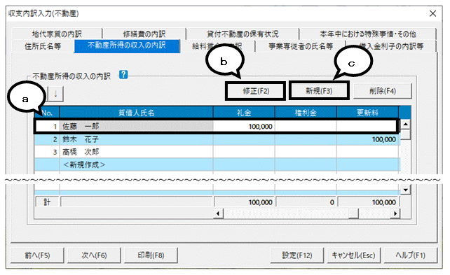Open the 事業専従者の氏名等 tab
This screenshot has height=275, width=450.
point(301,46)
